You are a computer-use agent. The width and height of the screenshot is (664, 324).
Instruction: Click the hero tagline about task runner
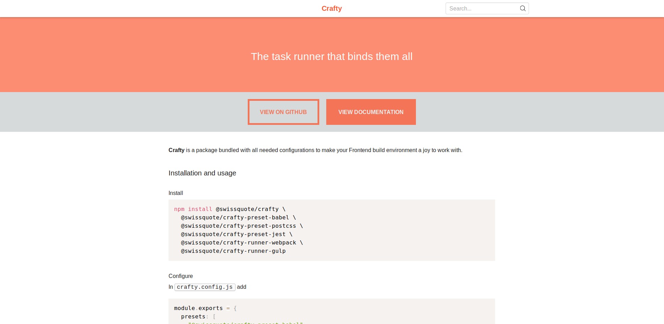331,56
